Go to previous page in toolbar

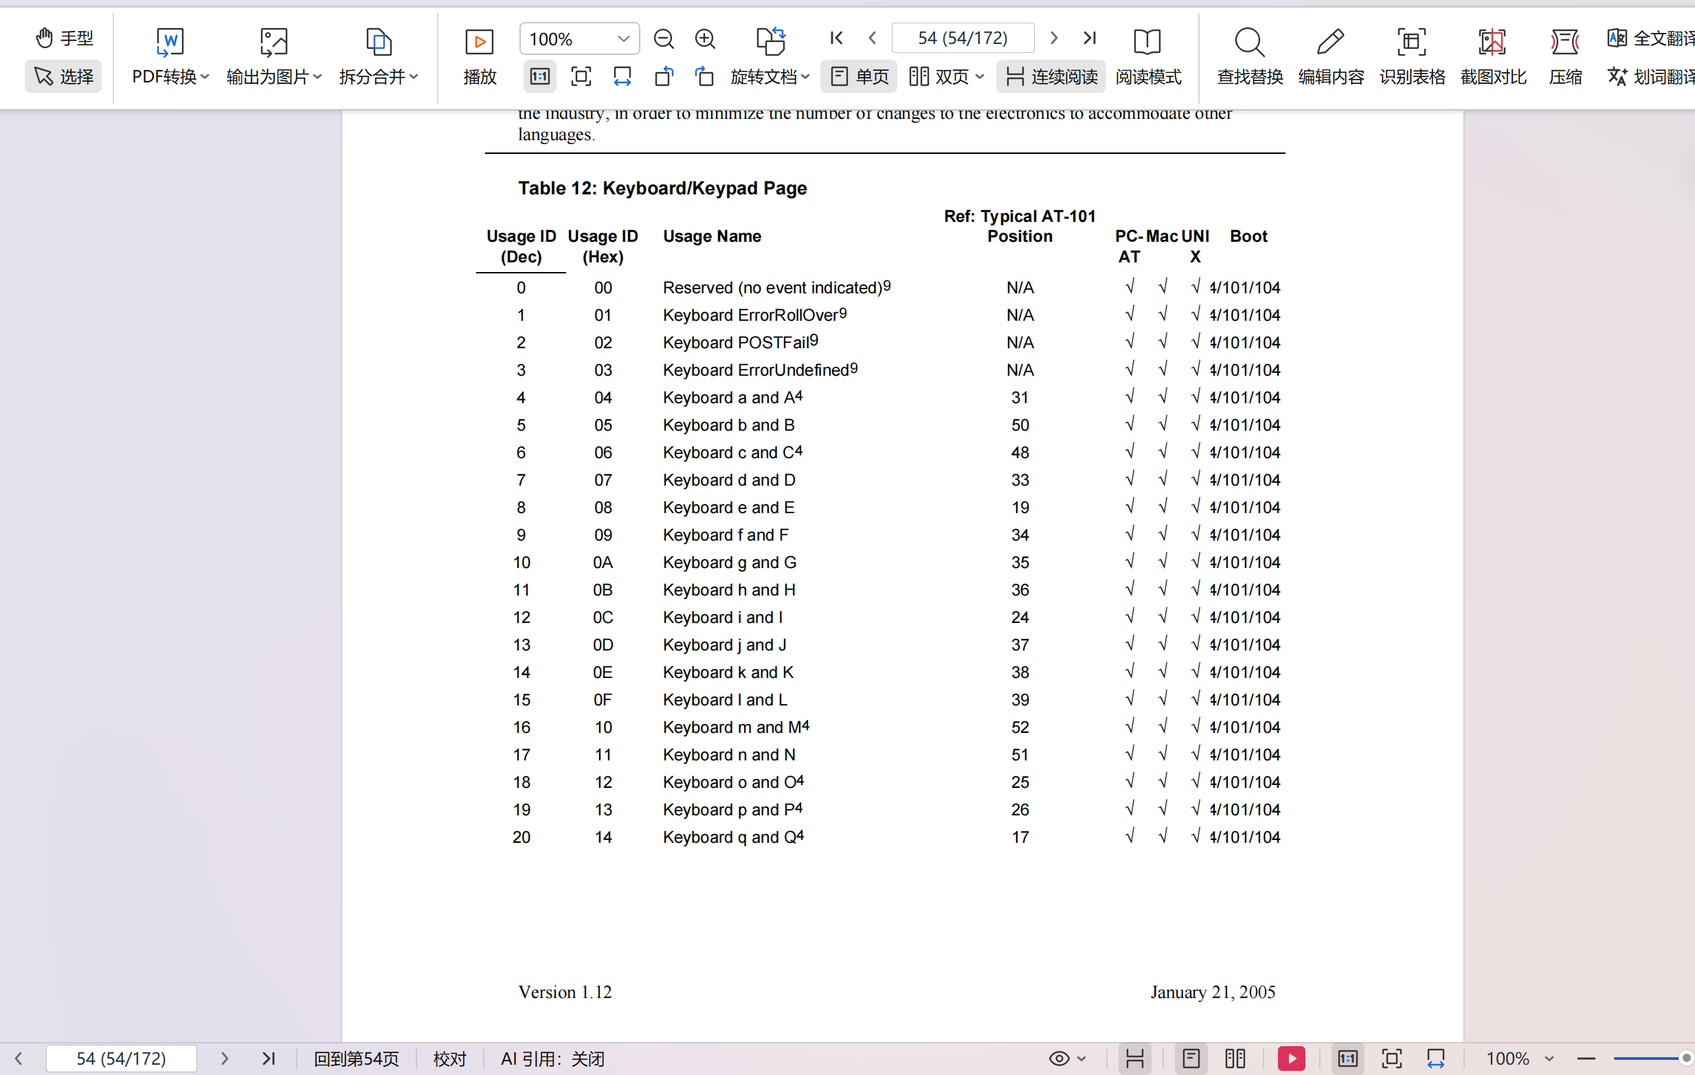tap(873, 38)
